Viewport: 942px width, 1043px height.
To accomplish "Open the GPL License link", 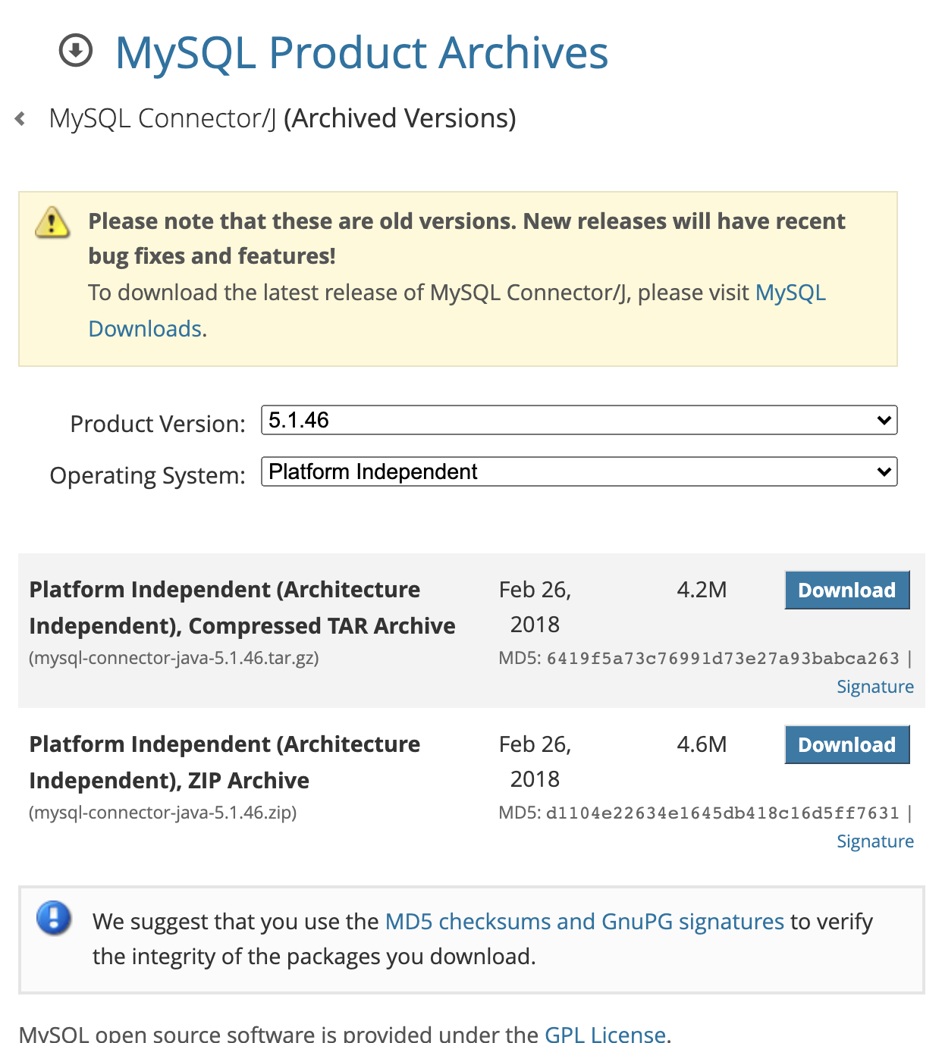I will click(605, 1033).
